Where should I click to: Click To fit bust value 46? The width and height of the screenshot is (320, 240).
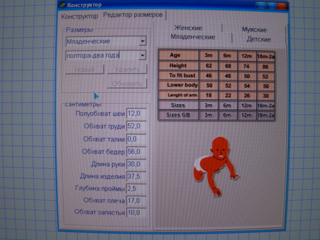point(208,75)
